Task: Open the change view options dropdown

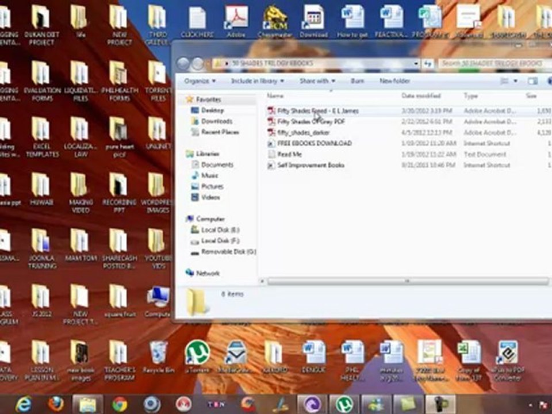Action: point(516,81)
